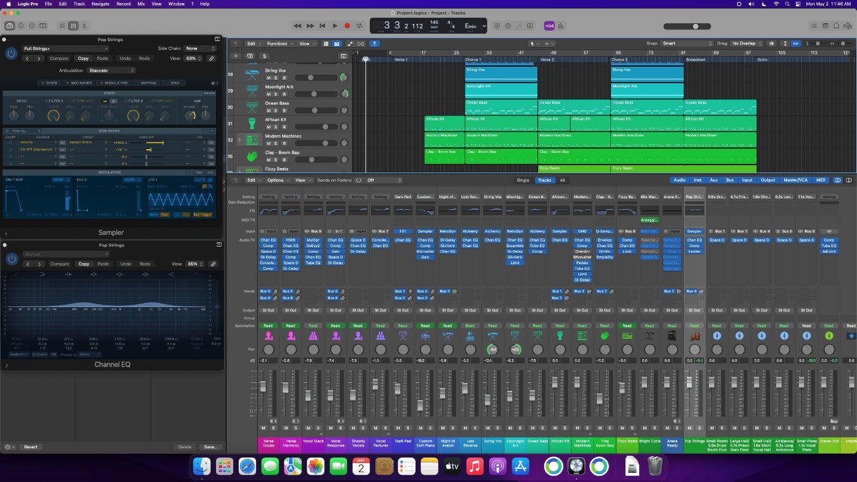Click the link icon in Sampler header
This screenshot has width=857, height=482.
tap(212, 59)
